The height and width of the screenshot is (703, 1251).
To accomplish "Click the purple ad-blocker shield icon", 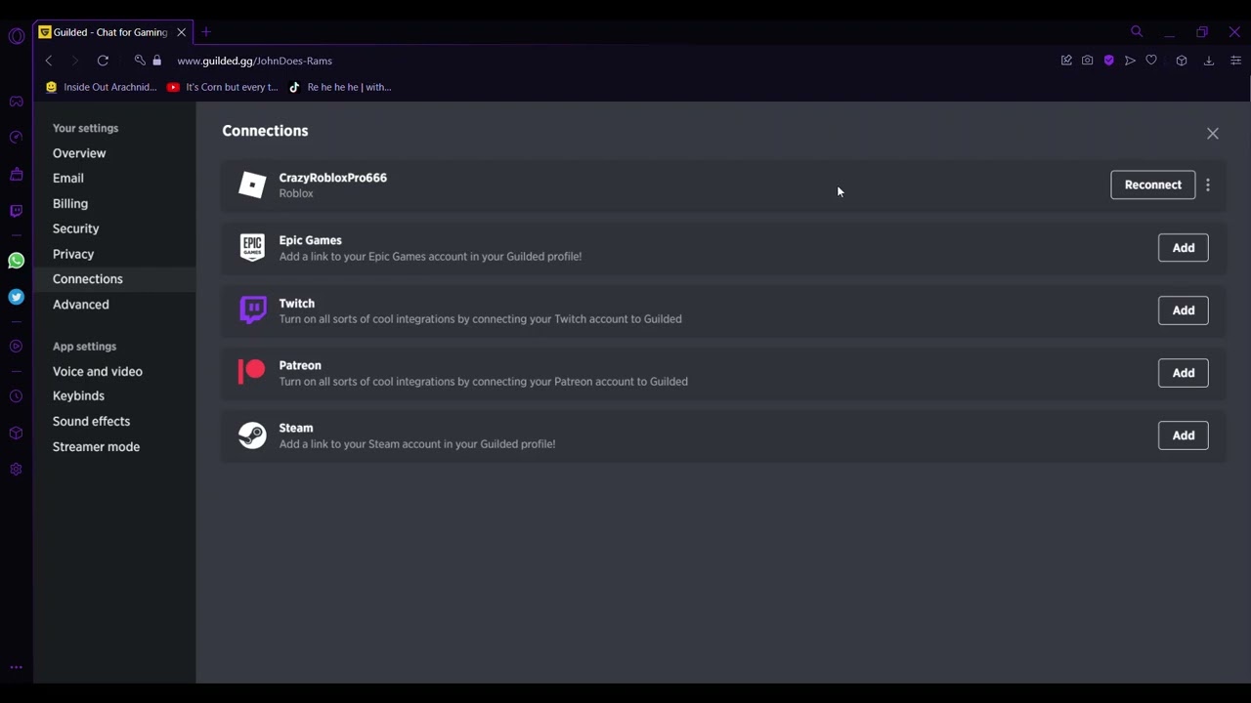I will 1108,61.
